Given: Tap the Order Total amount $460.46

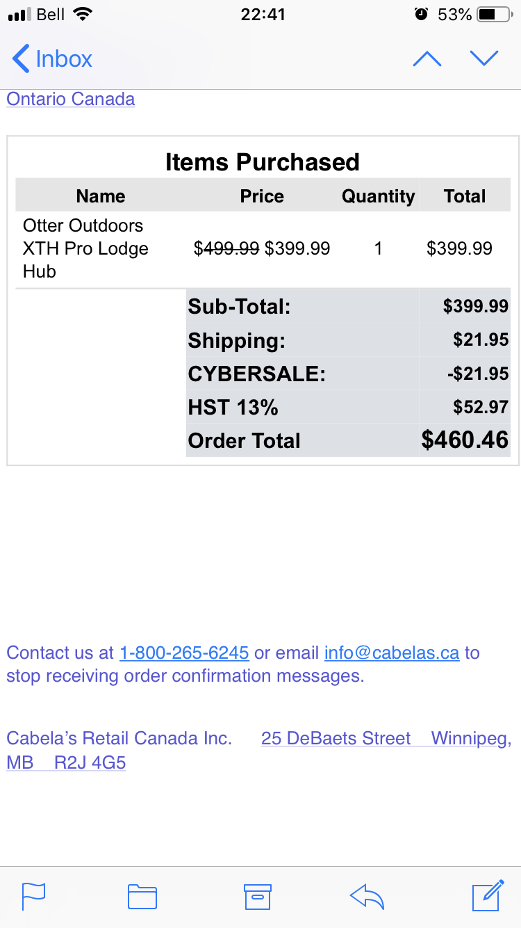Looking at the screenshot, I should coord(465,440).
